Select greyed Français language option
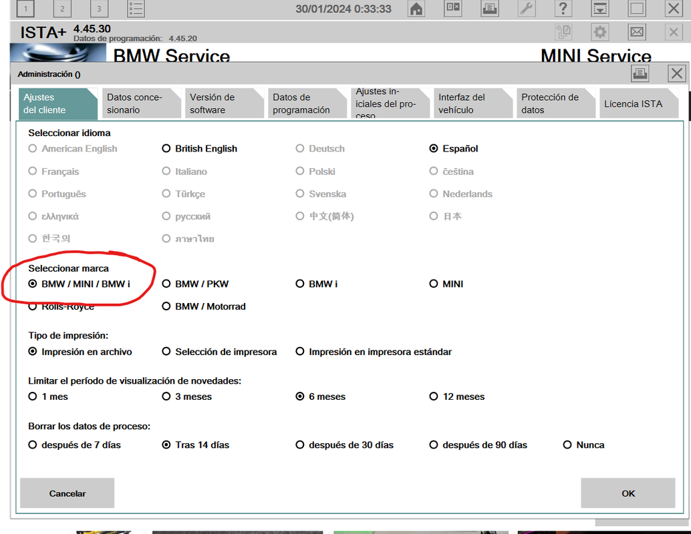The image size is (691, 534). point(53,172)
